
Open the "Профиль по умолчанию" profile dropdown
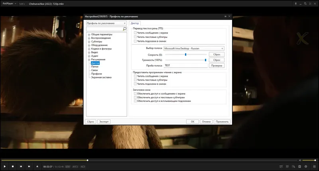pyautogui.click(x=106, y=23)
